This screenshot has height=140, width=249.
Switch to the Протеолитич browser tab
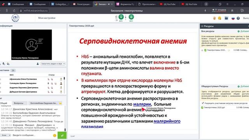point(147,4)
